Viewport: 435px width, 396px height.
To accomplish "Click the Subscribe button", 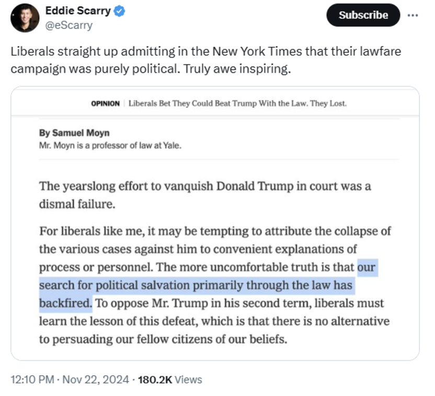I will click(x=363, y=15).
